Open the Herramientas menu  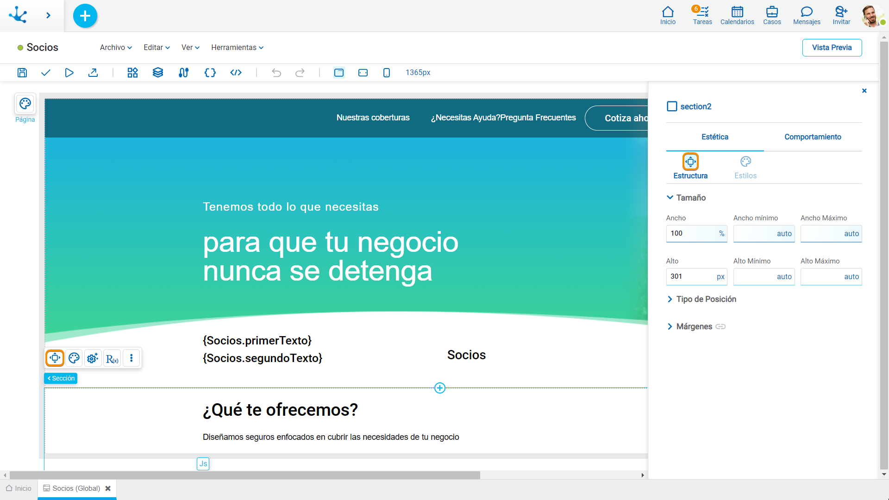pyautogui.click(x=237, y=48)
